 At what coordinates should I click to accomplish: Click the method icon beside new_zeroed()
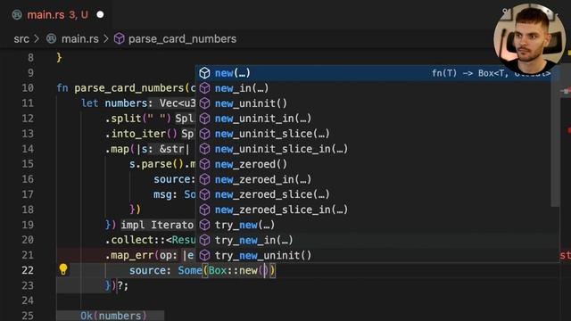click(x=204, y=164)
